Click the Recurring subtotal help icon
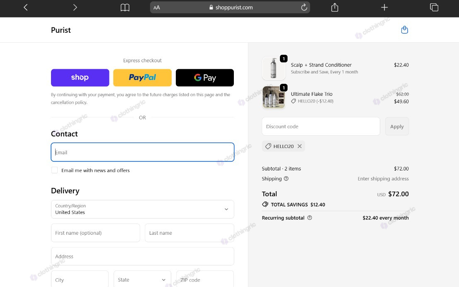 [x=310, y=218]
